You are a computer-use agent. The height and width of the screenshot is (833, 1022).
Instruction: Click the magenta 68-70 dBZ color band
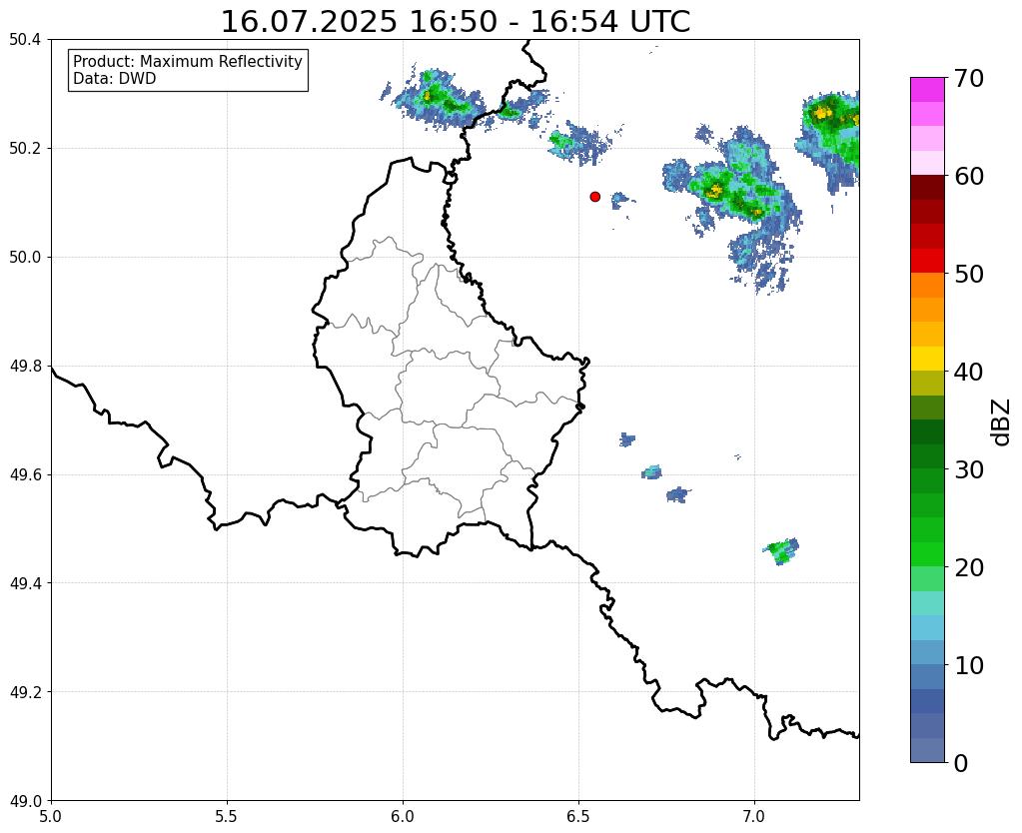[x=927, y=89]
